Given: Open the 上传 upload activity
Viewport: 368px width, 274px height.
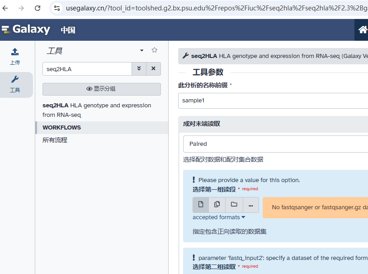Looking at the screenshot, I should coord(15,57).
